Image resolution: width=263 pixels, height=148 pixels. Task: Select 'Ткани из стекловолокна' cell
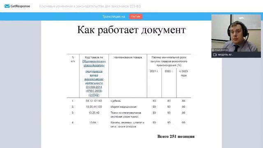126,115
